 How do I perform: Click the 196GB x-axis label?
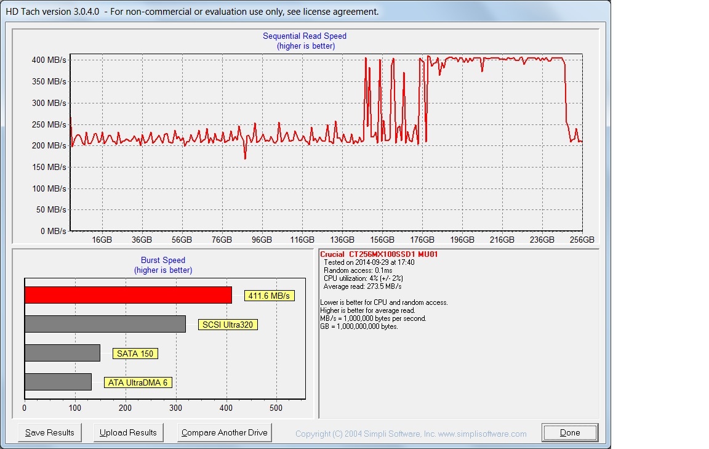click(462, 240)
